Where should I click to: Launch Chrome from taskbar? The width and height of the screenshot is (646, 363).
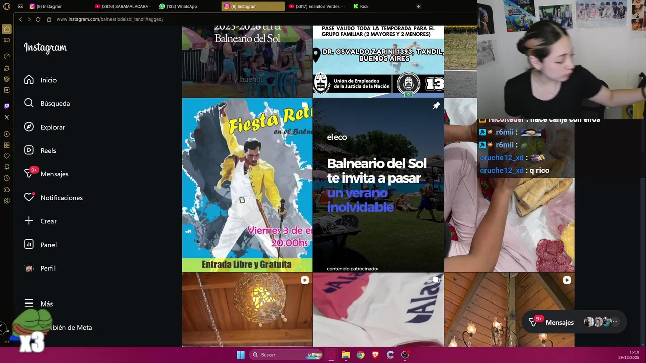point(360,355)
